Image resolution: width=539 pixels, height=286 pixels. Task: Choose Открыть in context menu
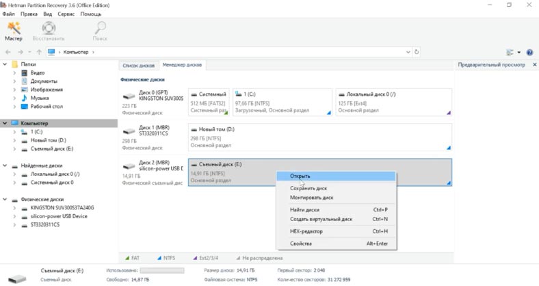(x=336, y=176)
